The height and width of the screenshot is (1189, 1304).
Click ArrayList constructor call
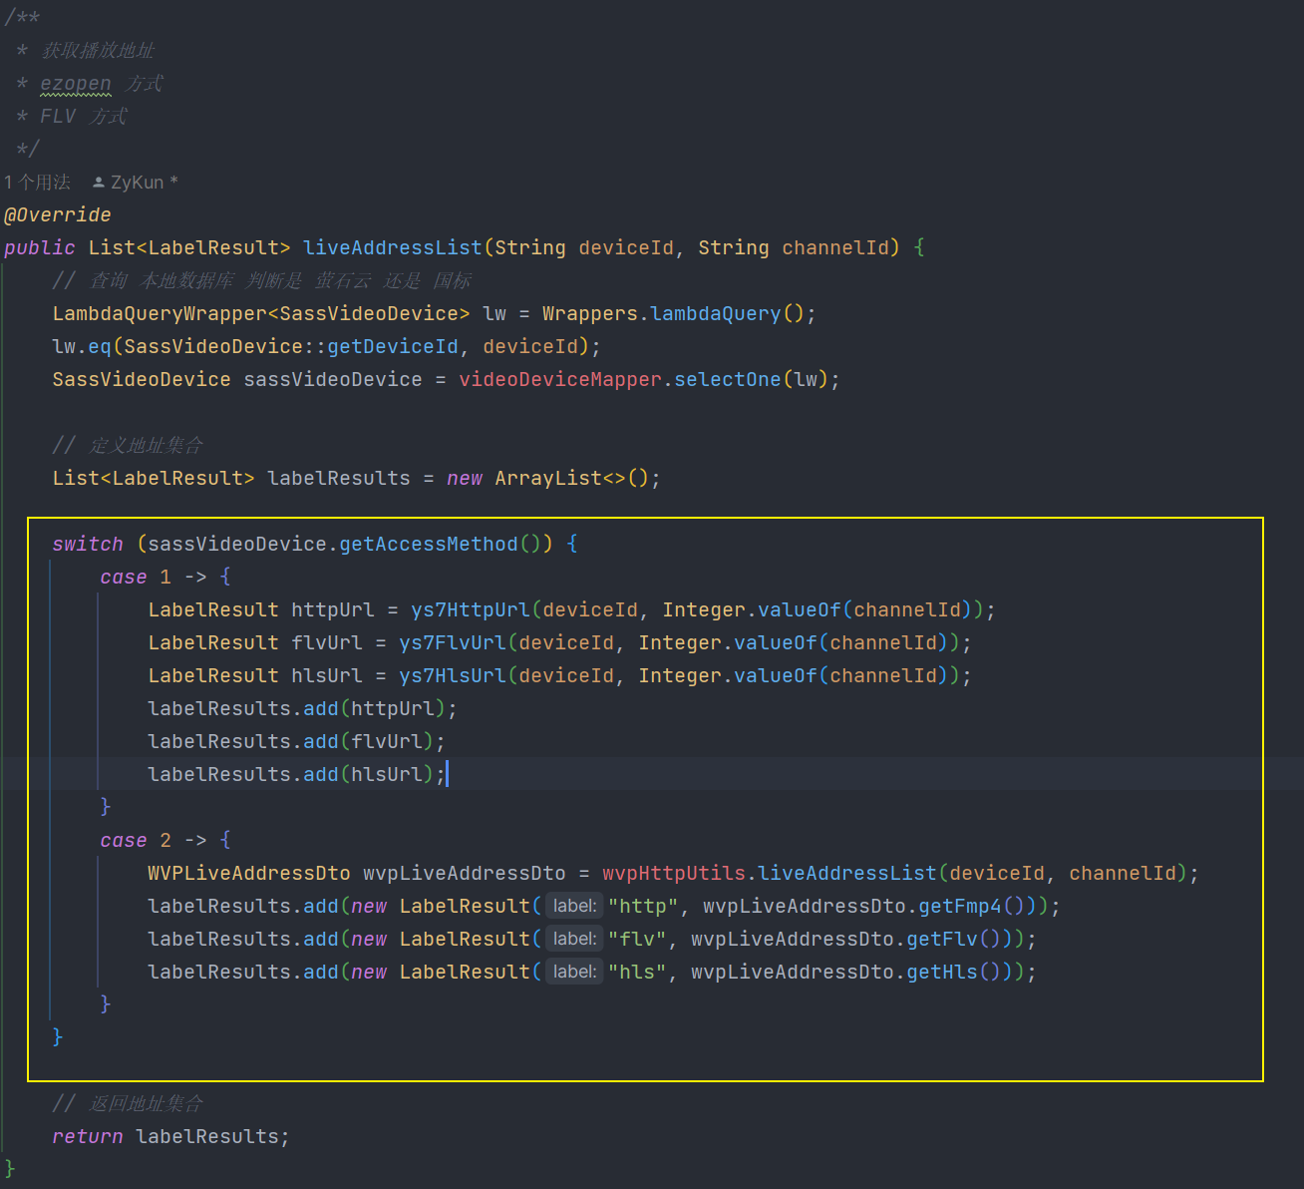548,478
